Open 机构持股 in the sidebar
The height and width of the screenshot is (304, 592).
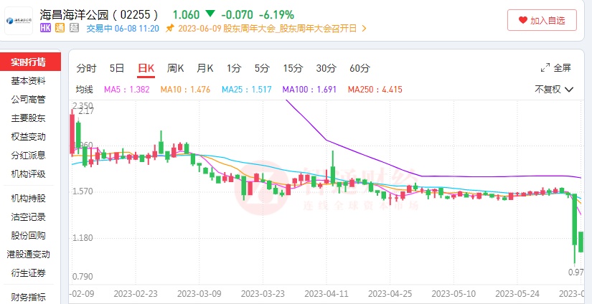pyautogui.click(x=28, y=198)
